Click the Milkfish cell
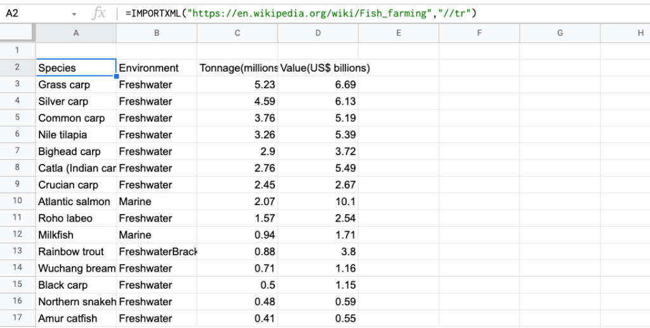The image size is (650, 328). coord(76,235)
